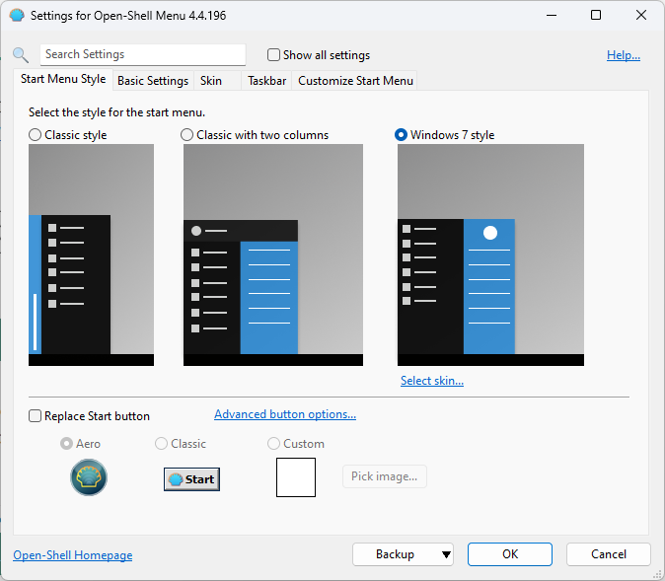Click the Aero shell start button image
Image resolution: width=665 pixels, height=581 pixels.
click(89, 477)
